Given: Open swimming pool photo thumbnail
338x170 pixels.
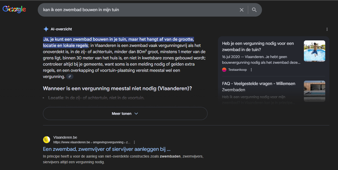Looking at the screenshot, I should click(314, 51).
